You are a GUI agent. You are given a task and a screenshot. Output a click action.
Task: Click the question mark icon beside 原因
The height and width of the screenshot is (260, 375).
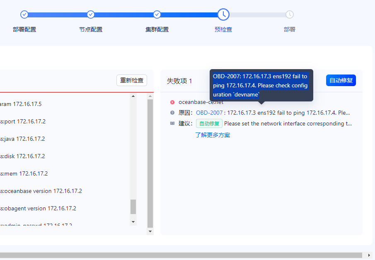coord(172,113)
